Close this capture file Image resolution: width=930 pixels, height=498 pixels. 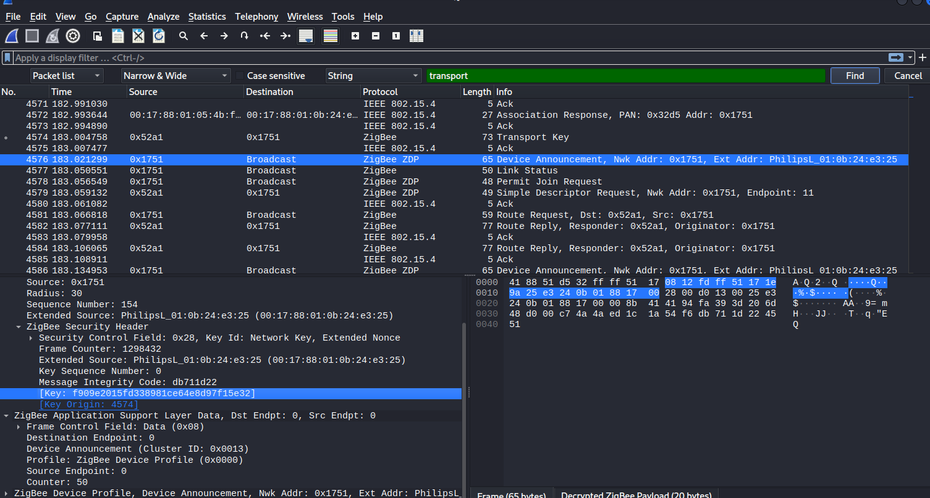138,36
